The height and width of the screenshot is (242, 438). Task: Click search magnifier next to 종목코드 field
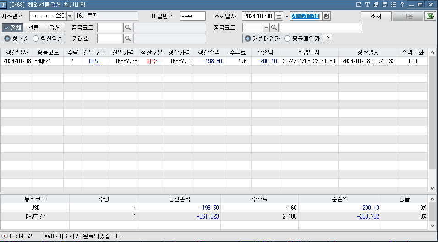coord(274,27)
